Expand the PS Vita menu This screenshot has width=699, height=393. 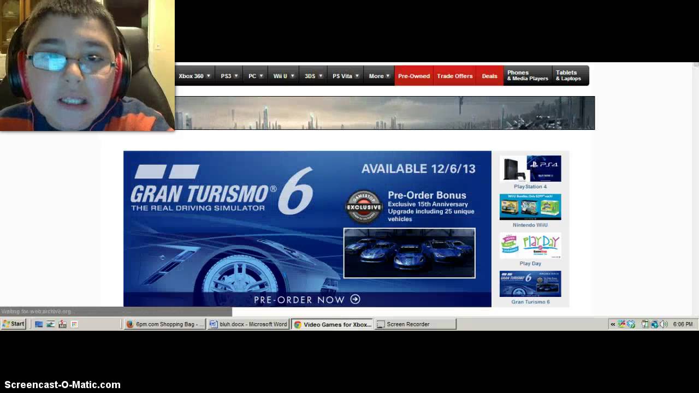[346, 76]
